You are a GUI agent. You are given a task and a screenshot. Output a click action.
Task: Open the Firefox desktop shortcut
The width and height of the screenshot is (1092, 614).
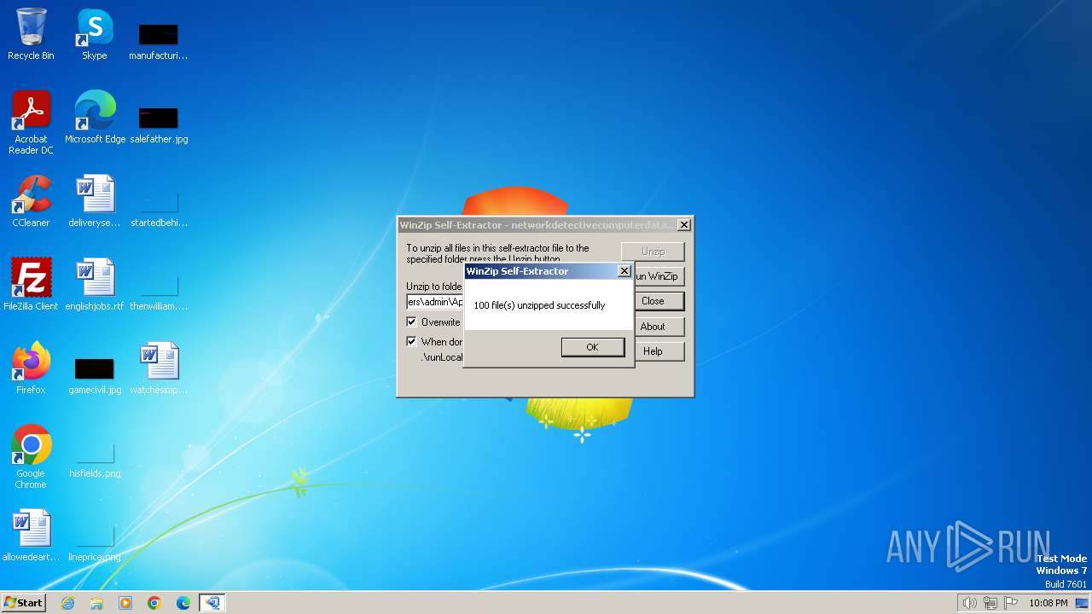point(31,368)
